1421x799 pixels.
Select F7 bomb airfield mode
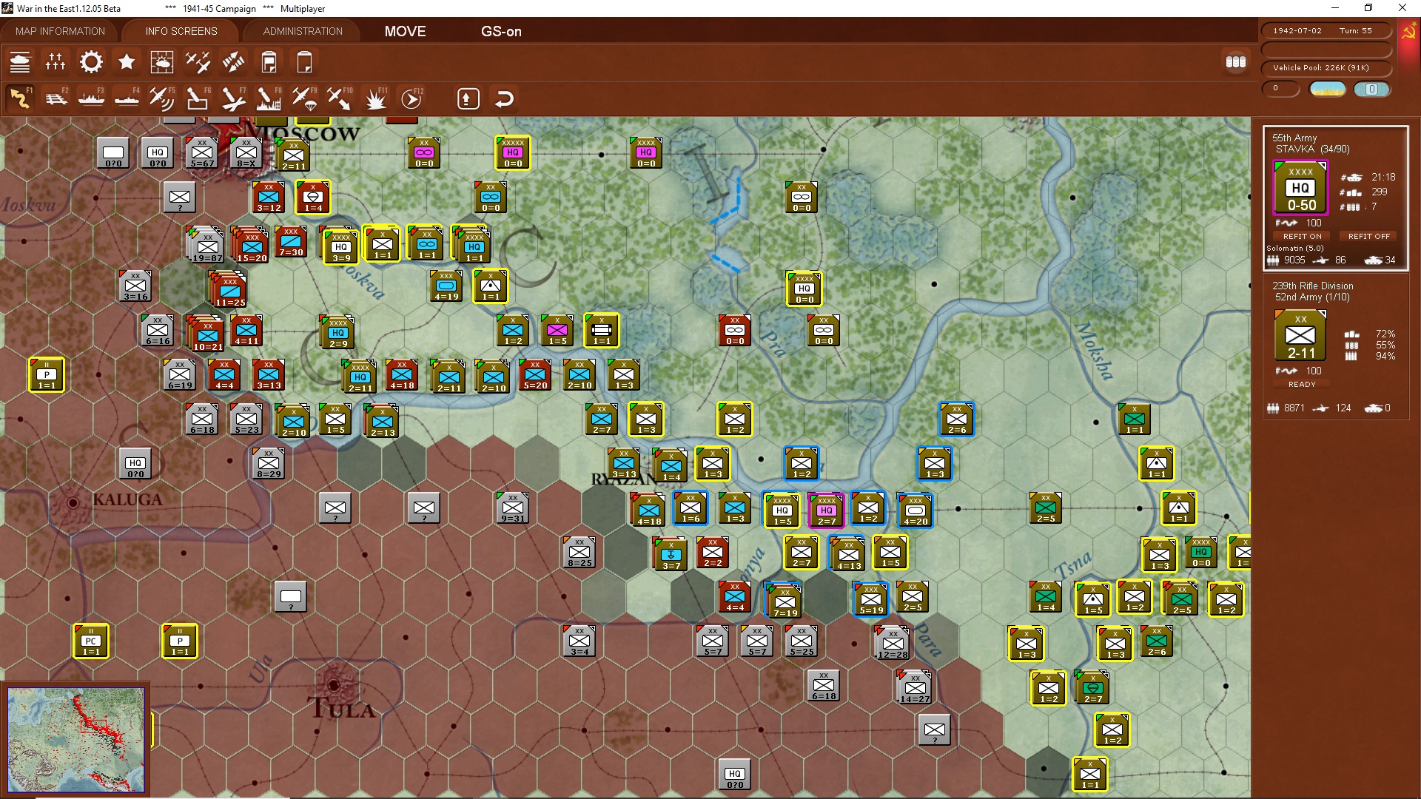coord(233,98)
